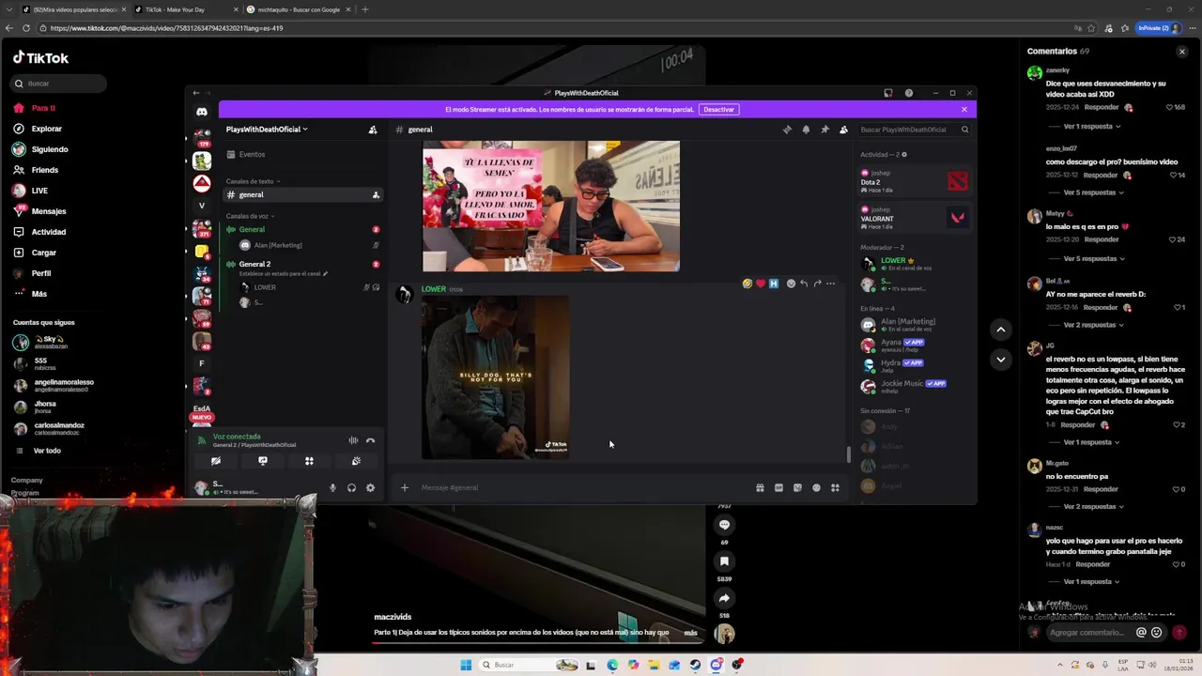Click Ver todo under followed accounts
Image resolution: width=1202 pixels, height=676 pixels.
pos(47,451)
